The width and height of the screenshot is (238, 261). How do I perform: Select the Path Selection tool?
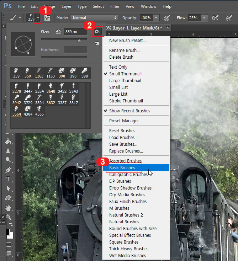point(8,188)
